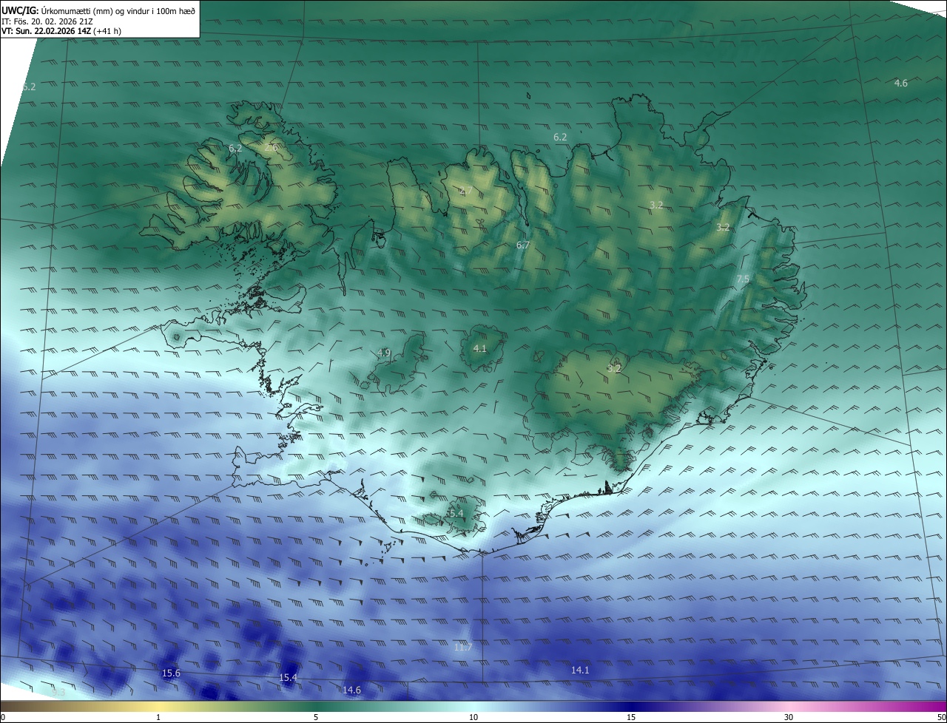
Task: Click the '30' tick on the color scale
Action: point(789,717)
